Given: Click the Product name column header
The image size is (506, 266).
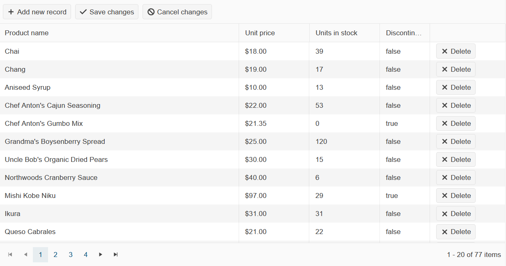Looking at the screenshot, I should point(27,33).
